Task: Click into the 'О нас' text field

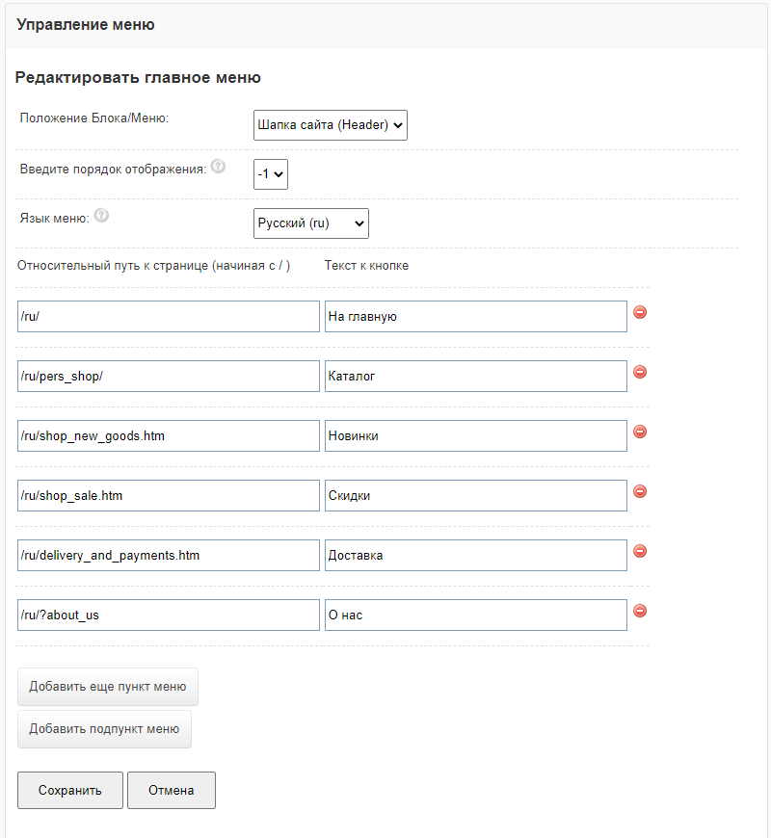Action: (475, 615)
